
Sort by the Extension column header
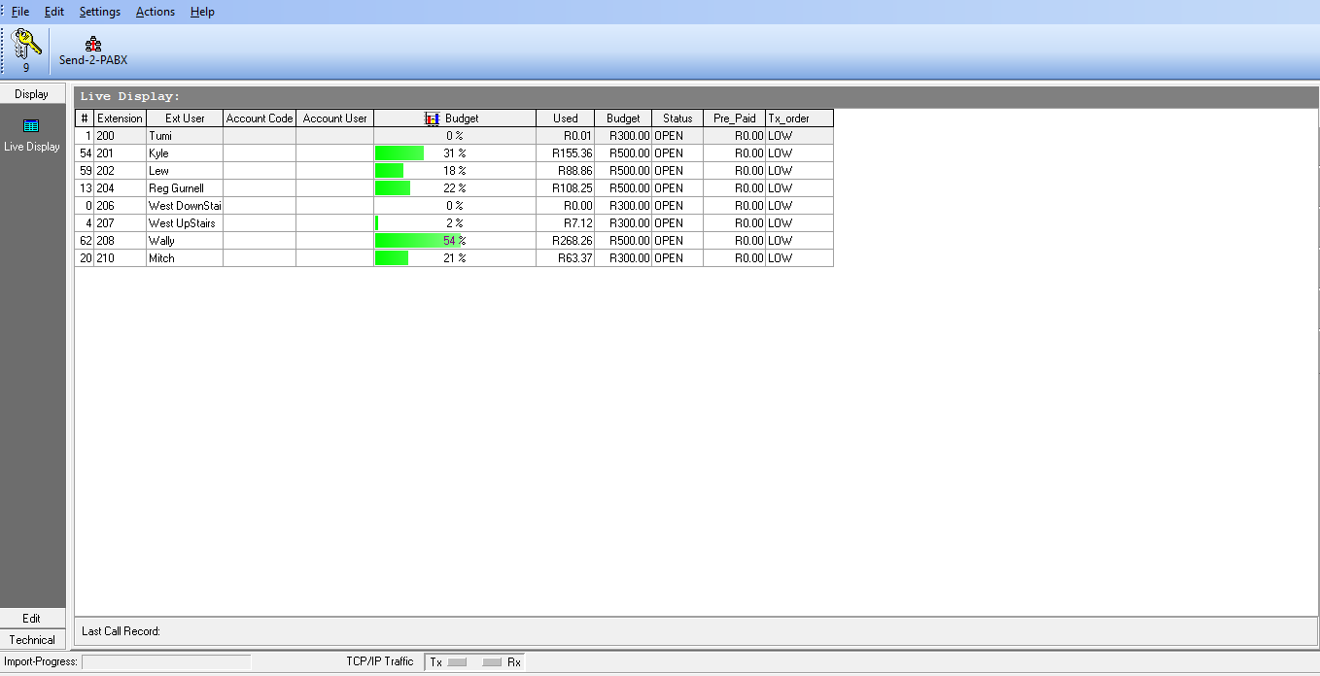[120, 118]
